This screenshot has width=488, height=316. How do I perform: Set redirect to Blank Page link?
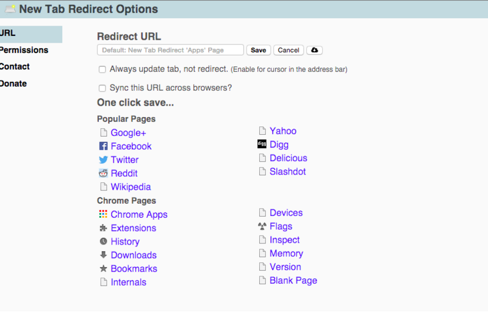293,281
